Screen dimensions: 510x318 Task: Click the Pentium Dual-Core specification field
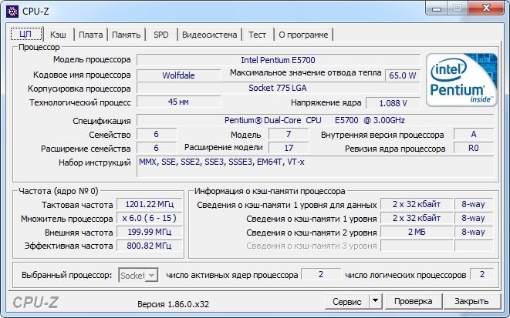click(x=315, y=120)
